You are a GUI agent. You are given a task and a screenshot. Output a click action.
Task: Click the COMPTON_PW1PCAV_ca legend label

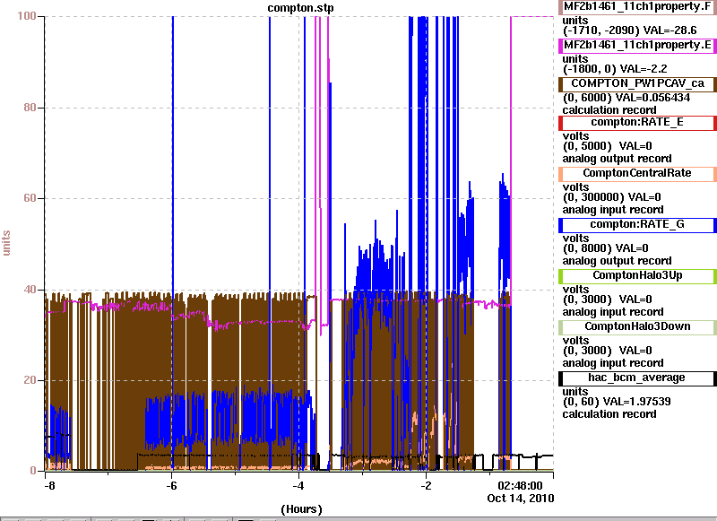(637, 84)
